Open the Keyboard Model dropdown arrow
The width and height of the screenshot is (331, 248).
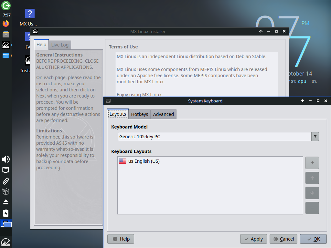[x=315, y=137]
